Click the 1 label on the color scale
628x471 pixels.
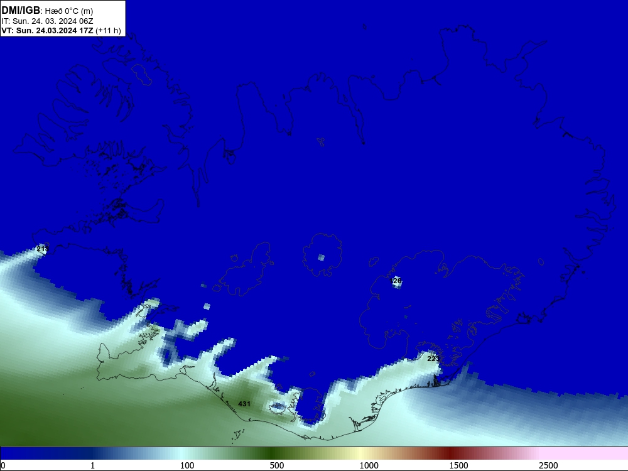click(92, 465)
